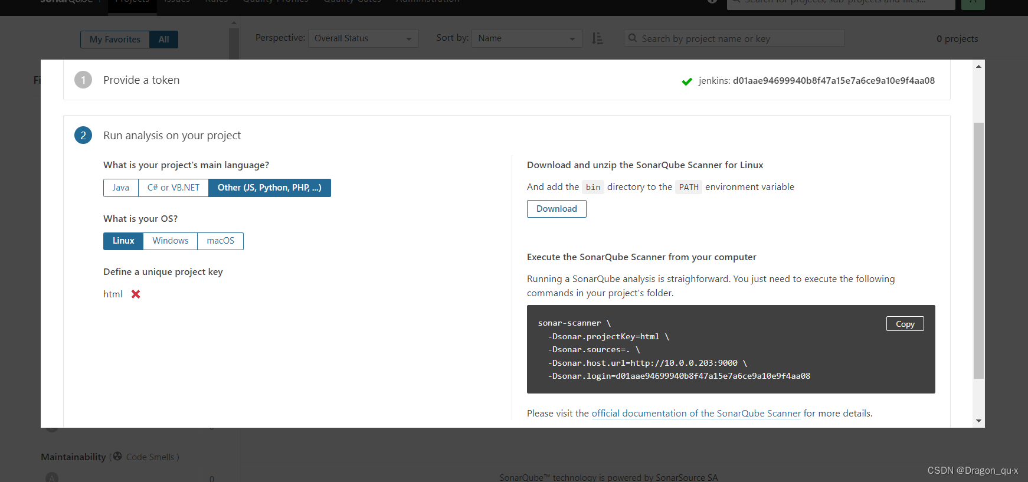Click the -Dsonar.login command line
1028x482 pixels.
tap(679, 376)
